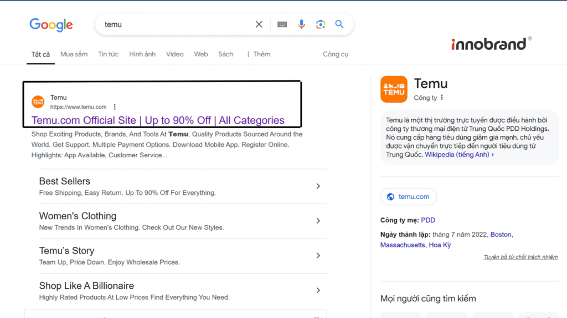The height and width of the screenshot is (318, 567).
Task: Click the Google logo
Action: [51, 25]
